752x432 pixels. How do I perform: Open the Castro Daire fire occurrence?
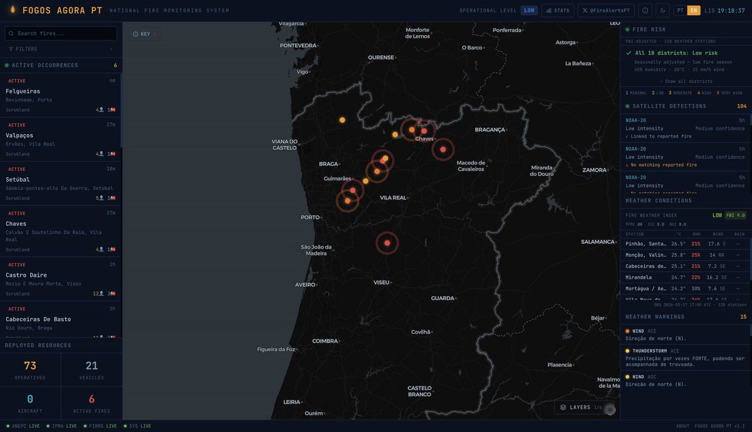(x=60, y=279)
